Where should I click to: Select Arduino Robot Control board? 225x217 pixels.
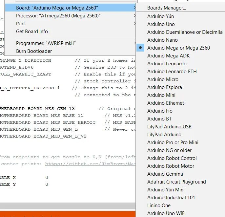(172, 158)
